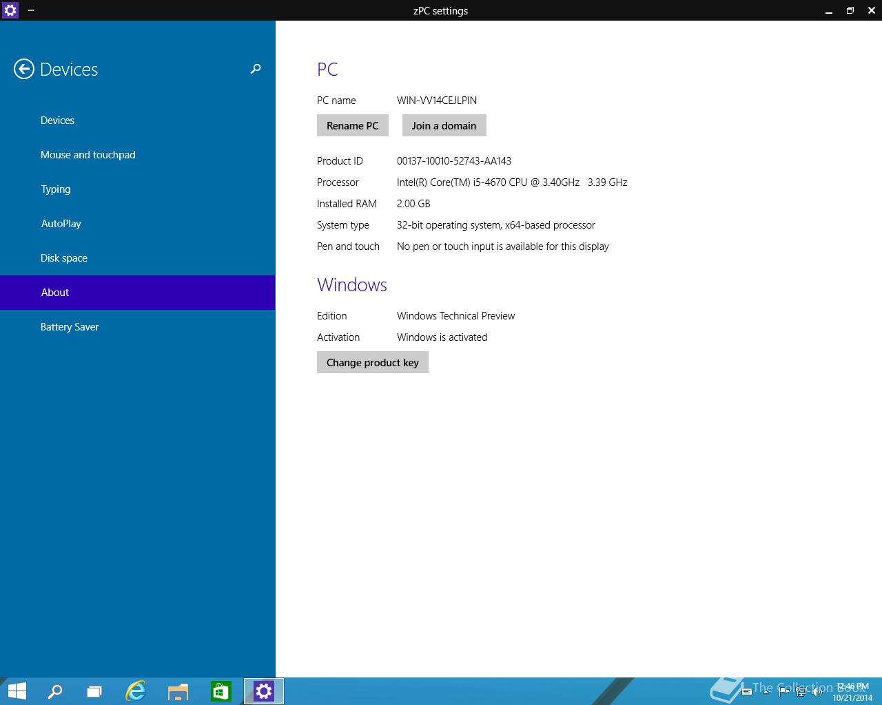The width and height of the screenshot is (882, 705).
Task: Open the volume speaker tray icon
Action: tap(817, 691)
